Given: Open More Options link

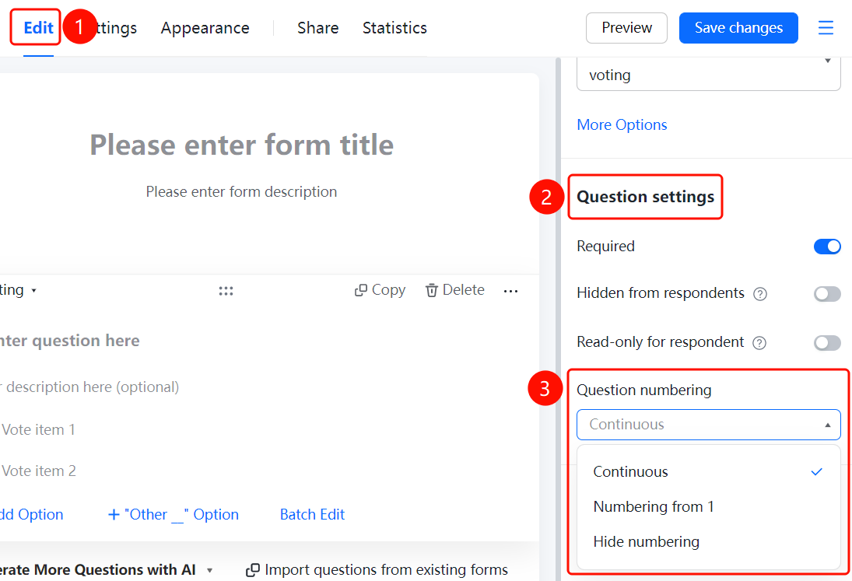Looking at the screenshot, I should (x=622, y=125).
